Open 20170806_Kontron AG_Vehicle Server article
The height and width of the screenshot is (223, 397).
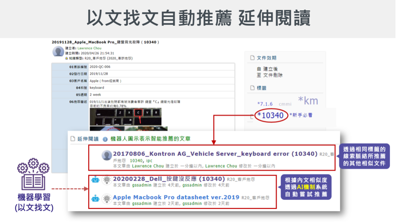[215, 154]
